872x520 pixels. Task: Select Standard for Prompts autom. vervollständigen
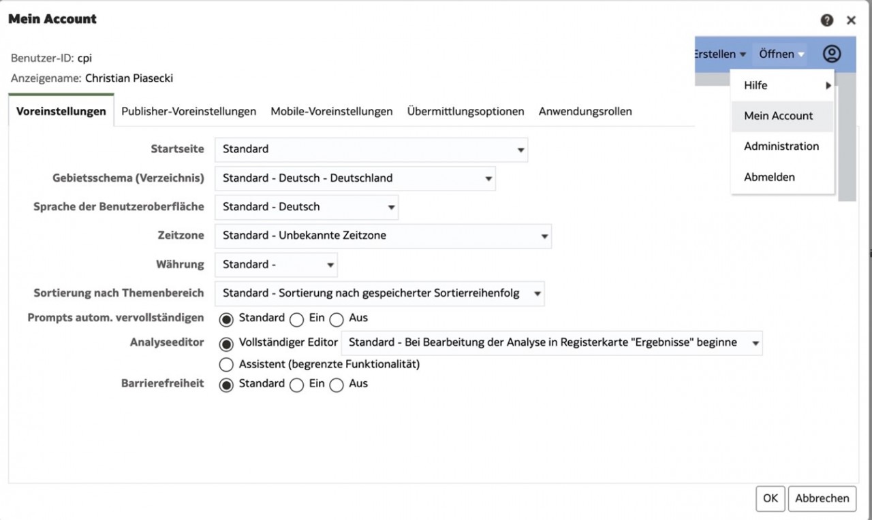coord(225,319)
